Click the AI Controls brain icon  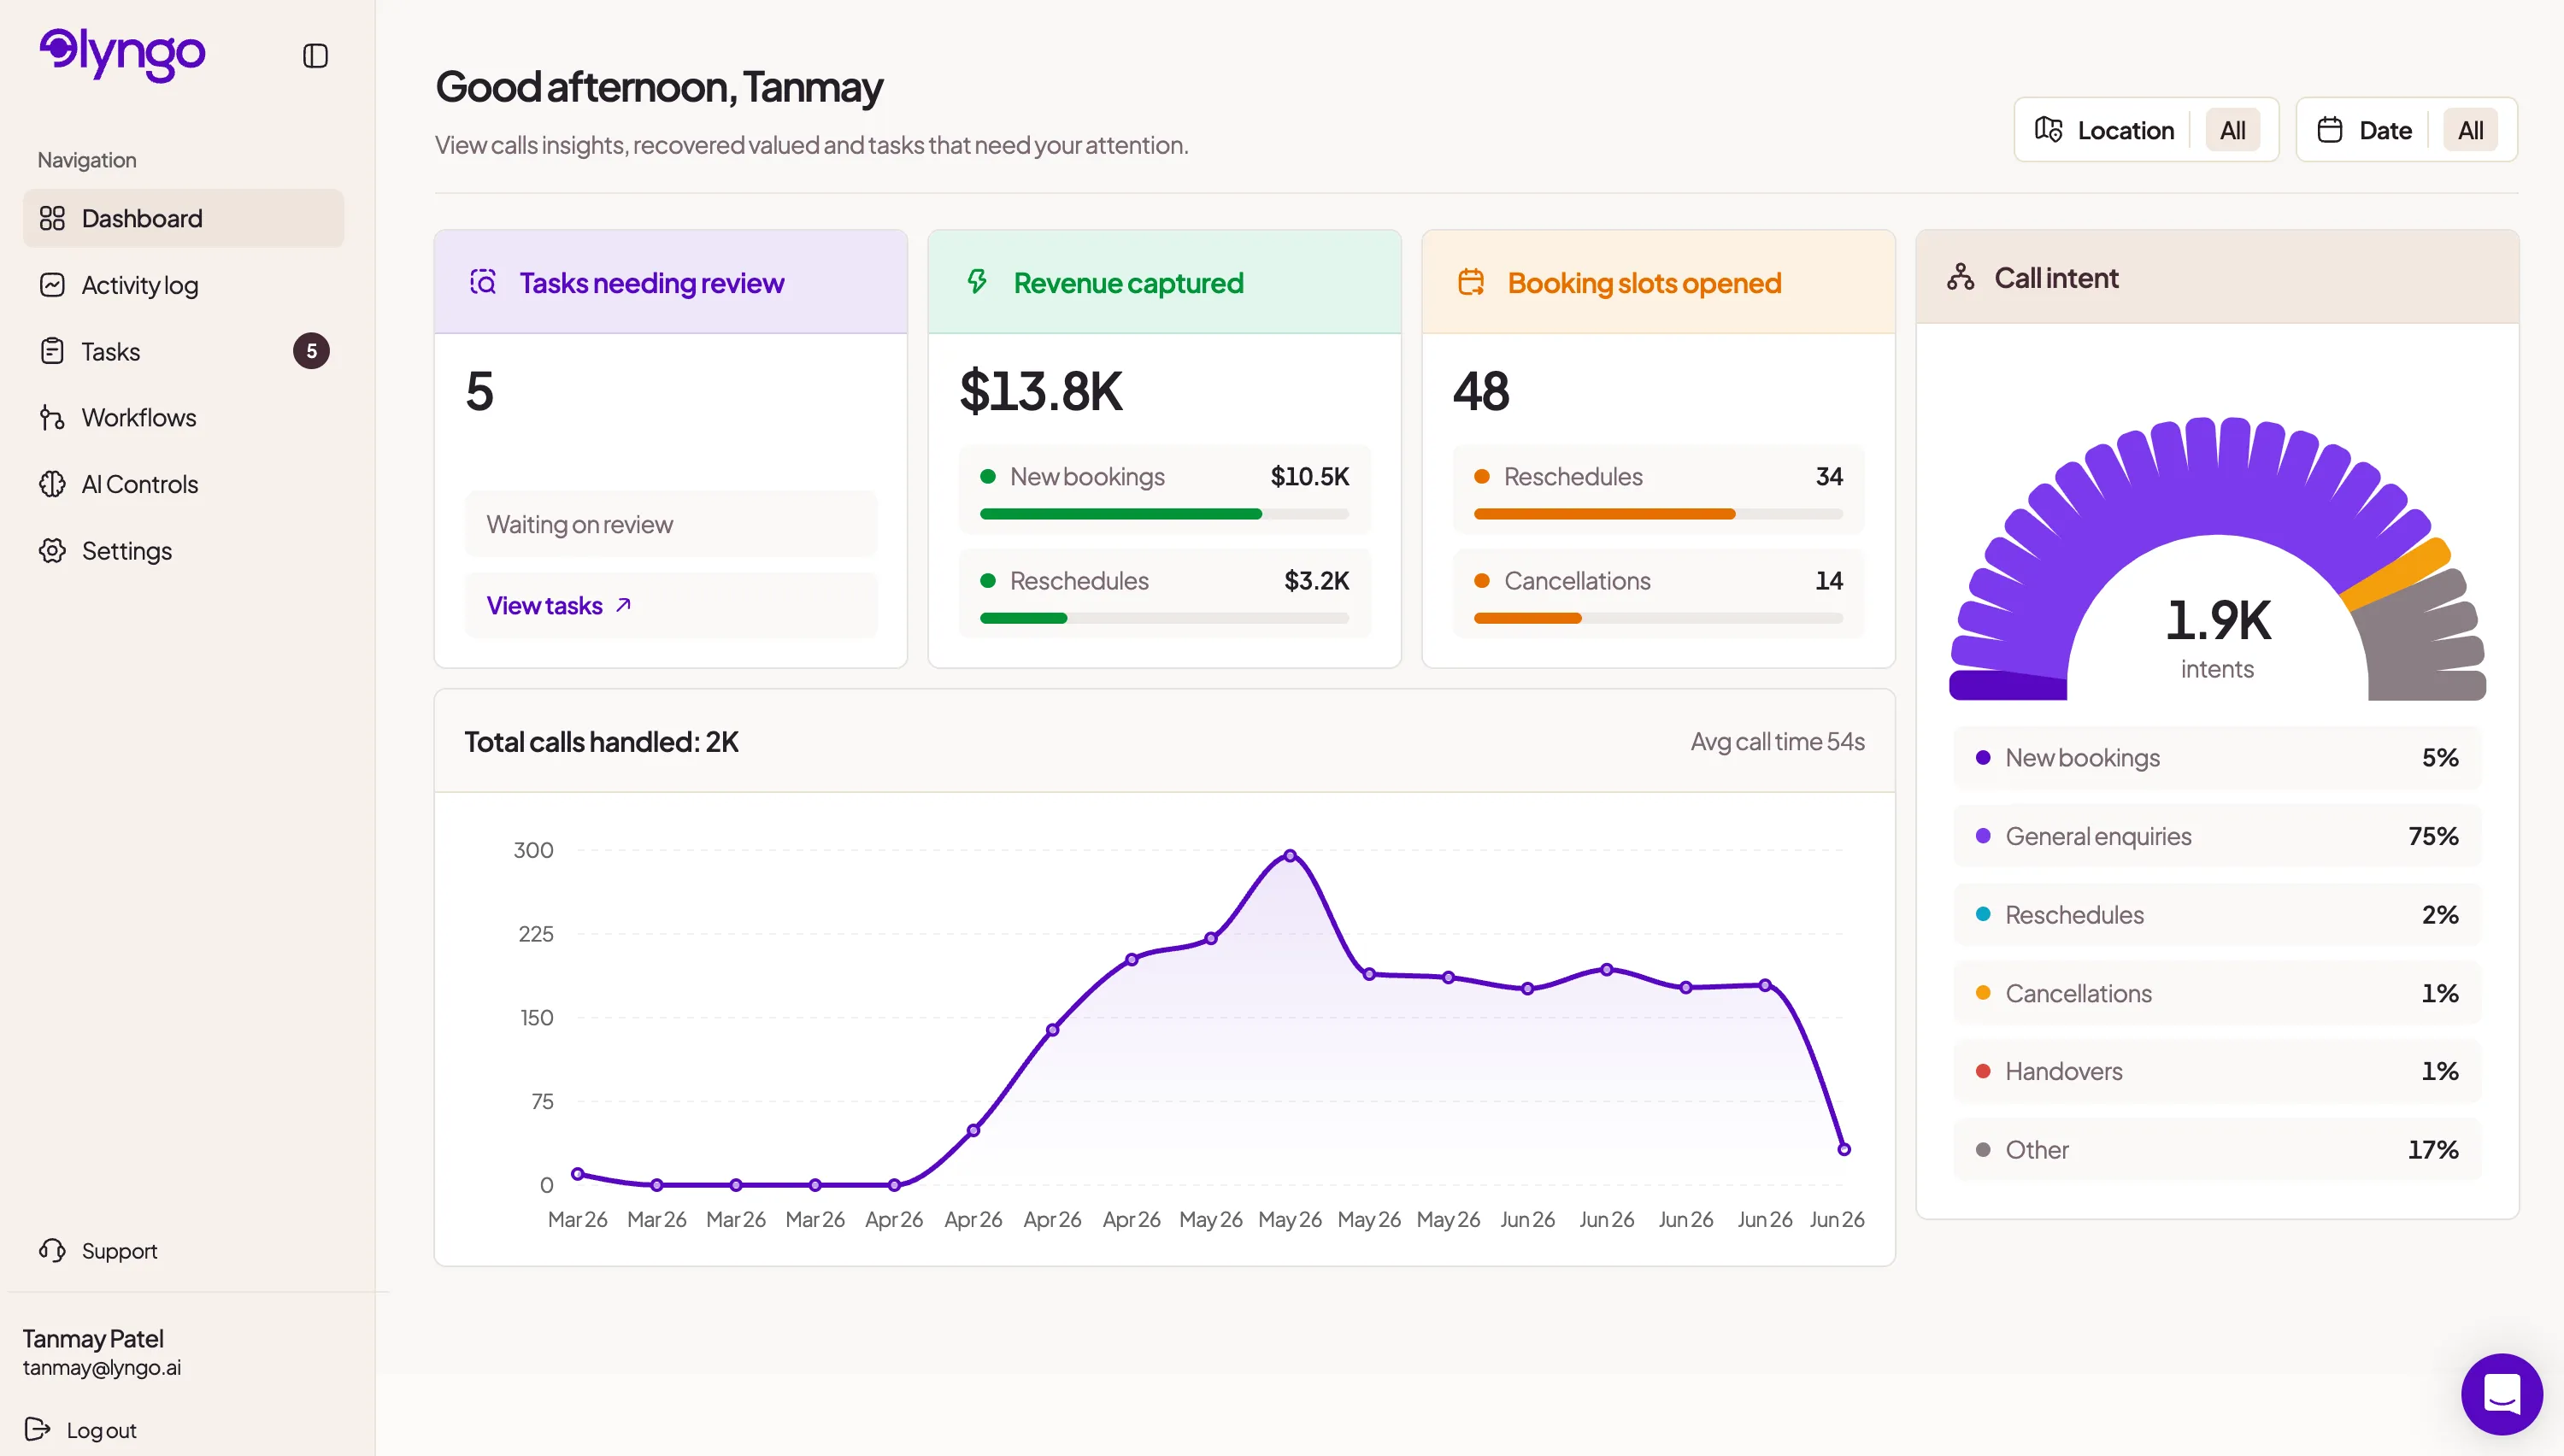pyautogui.click(x=52, y=484)
